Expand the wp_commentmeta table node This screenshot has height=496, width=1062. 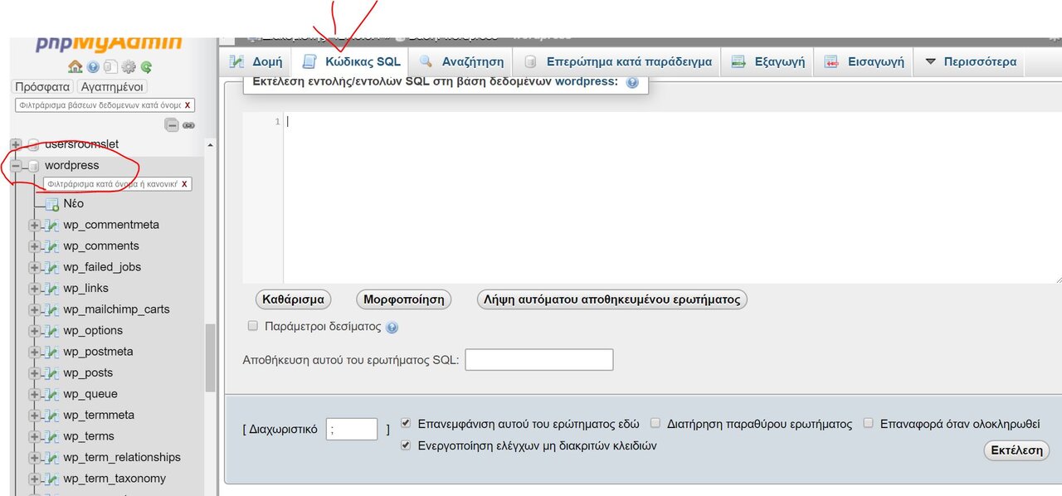click(x=34, y=226)
